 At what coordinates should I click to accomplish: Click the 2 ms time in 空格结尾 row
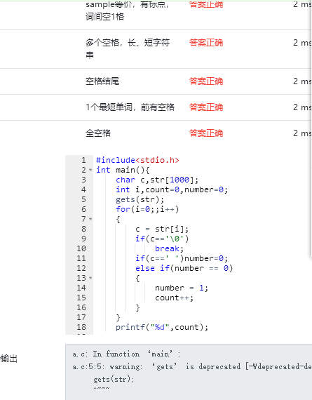(302, 81)
